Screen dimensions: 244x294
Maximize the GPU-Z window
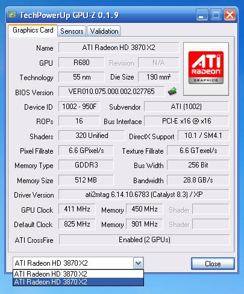click(216, 14)
